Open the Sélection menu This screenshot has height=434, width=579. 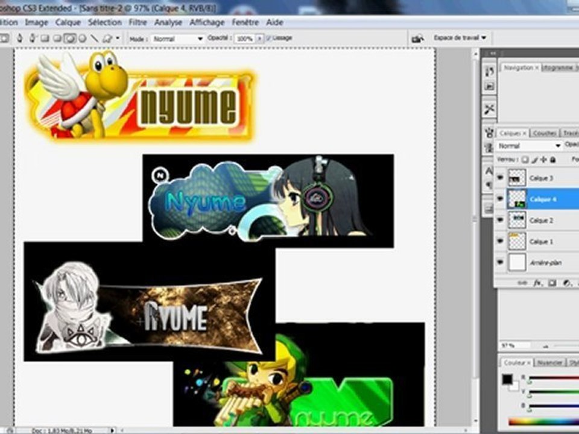(105, 22)
